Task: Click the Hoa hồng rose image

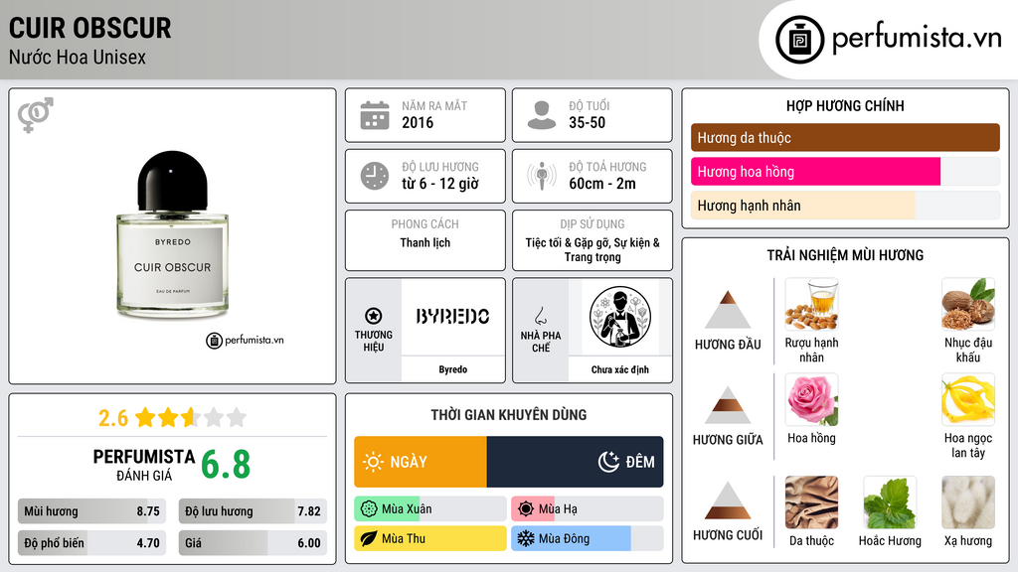Action: (x=811, y=399)
